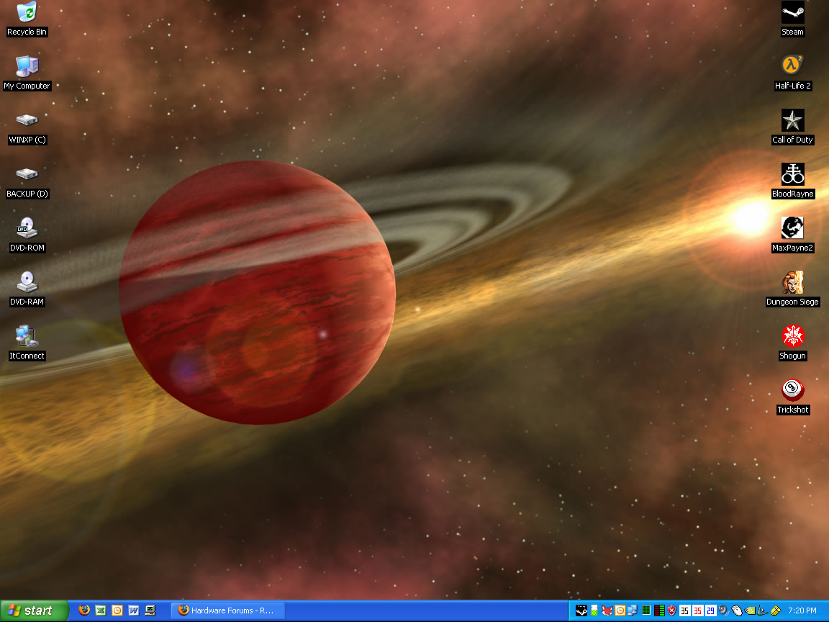Click the orange clock tray icon

coord(620,611)
